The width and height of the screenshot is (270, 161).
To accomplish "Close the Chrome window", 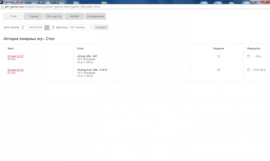I will tap(265, 2).
